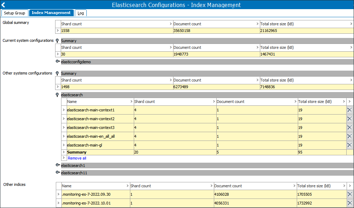Expand the elasticconfigdemo section
This screenshot has height=208, width=354.
(58, 61)
